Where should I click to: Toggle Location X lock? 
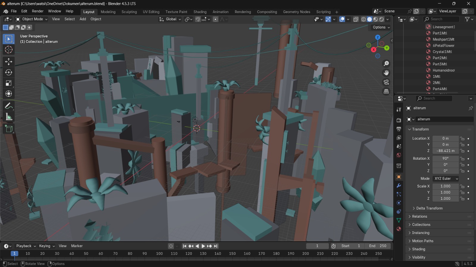point(462,138)
